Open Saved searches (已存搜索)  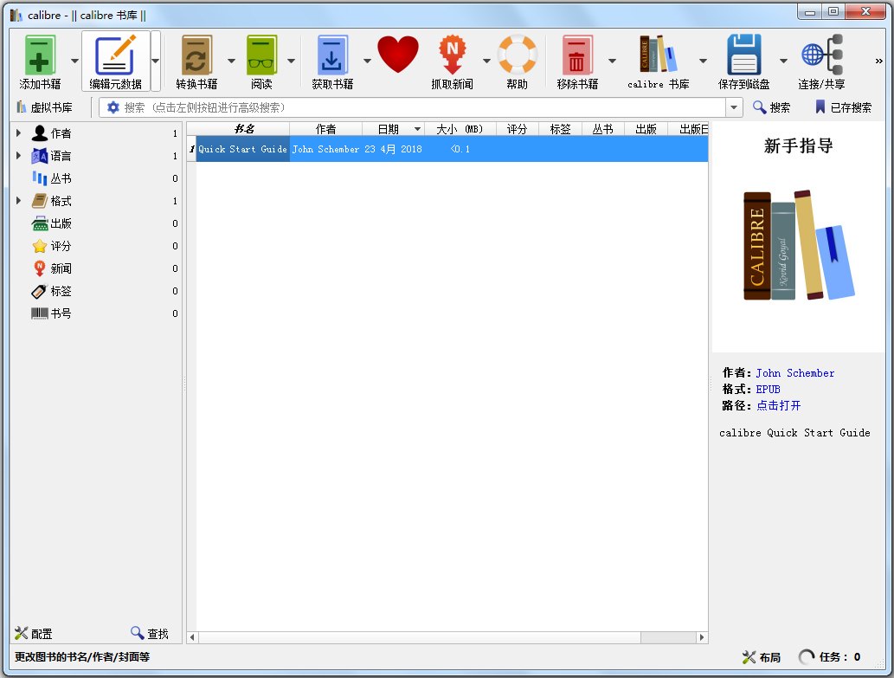pyautogui.click(x=843, y=107)
